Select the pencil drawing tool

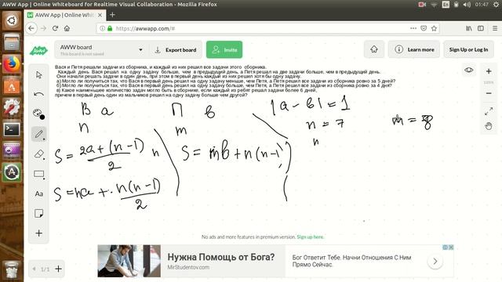click(x=38, y=134)
